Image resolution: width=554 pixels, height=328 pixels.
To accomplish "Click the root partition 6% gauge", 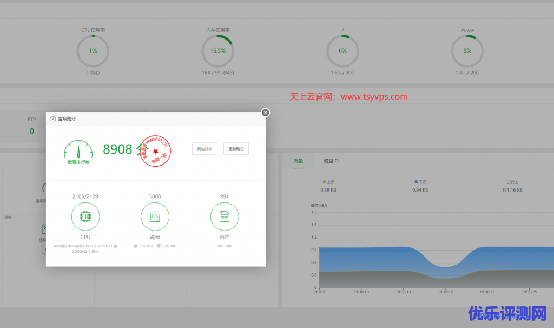I will pos(342,51).
